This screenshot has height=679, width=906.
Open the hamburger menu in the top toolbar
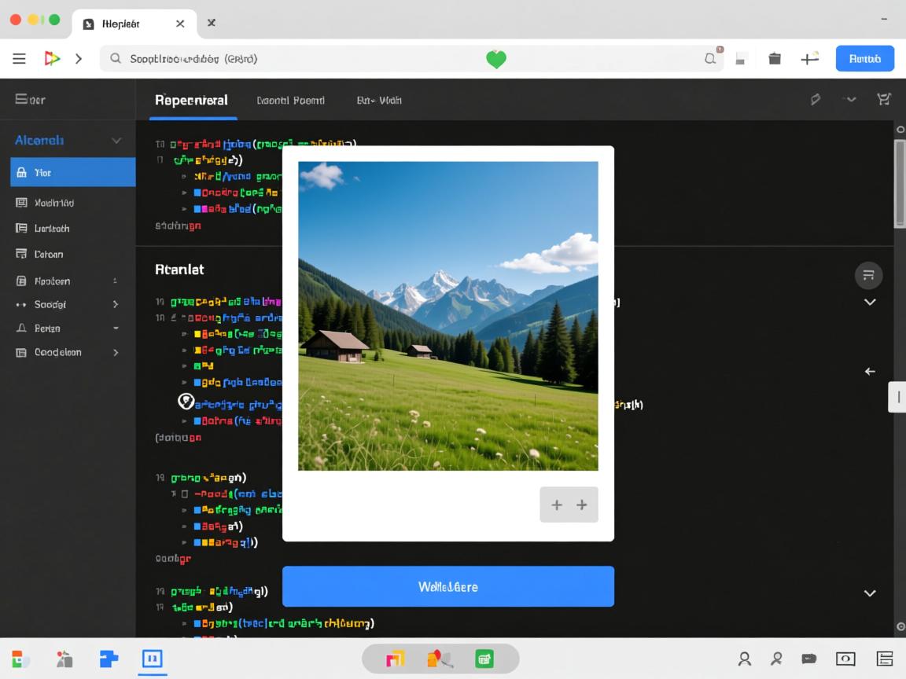point(20,59)
